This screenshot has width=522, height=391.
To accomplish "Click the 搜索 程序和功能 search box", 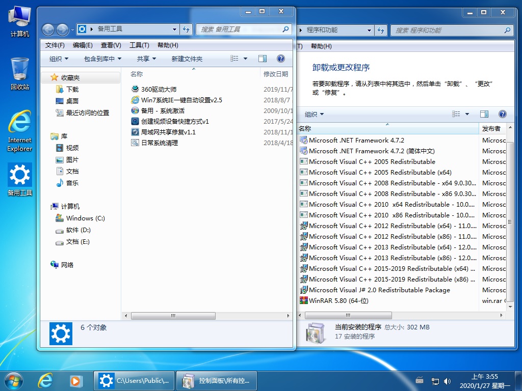I will (452, 30).
